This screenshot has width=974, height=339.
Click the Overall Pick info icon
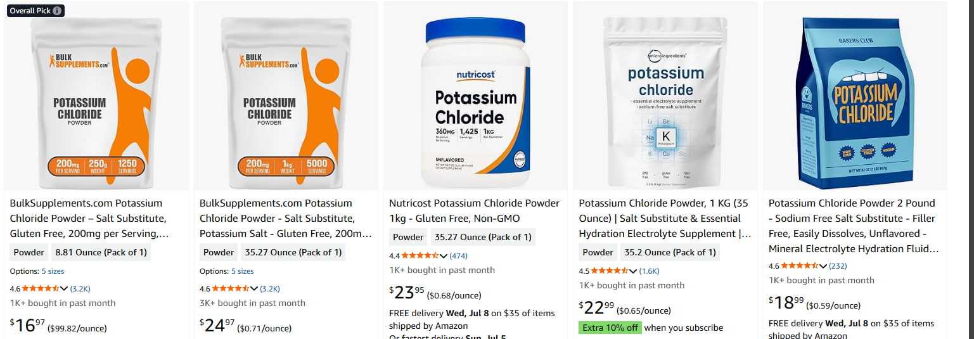pyautogui.click(x=57, y=11)
